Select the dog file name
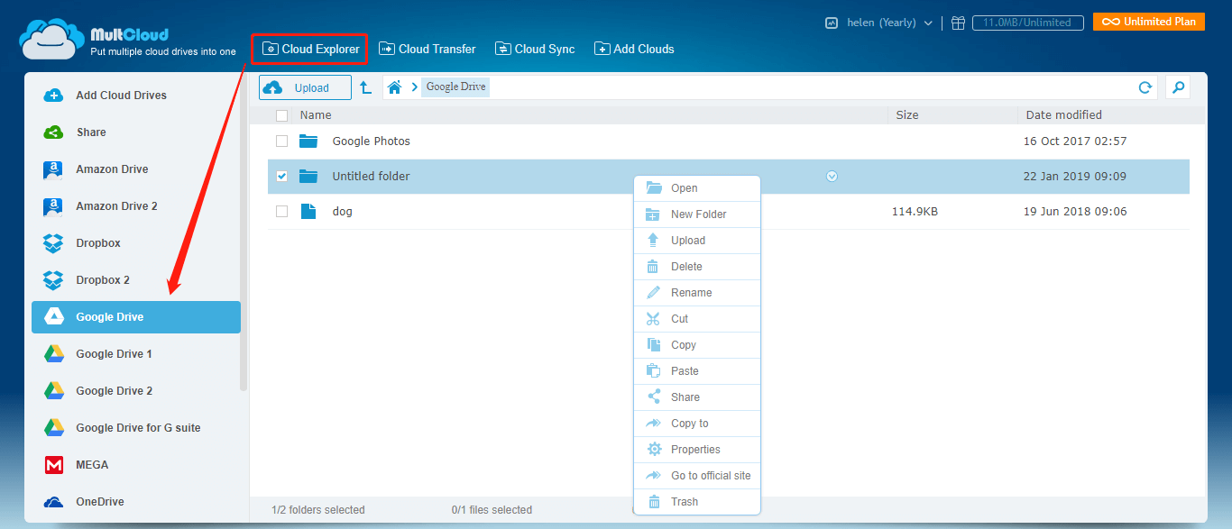The height and width of the screenshot is (529, 1232). pyautogui.click(x=342, y=212)
